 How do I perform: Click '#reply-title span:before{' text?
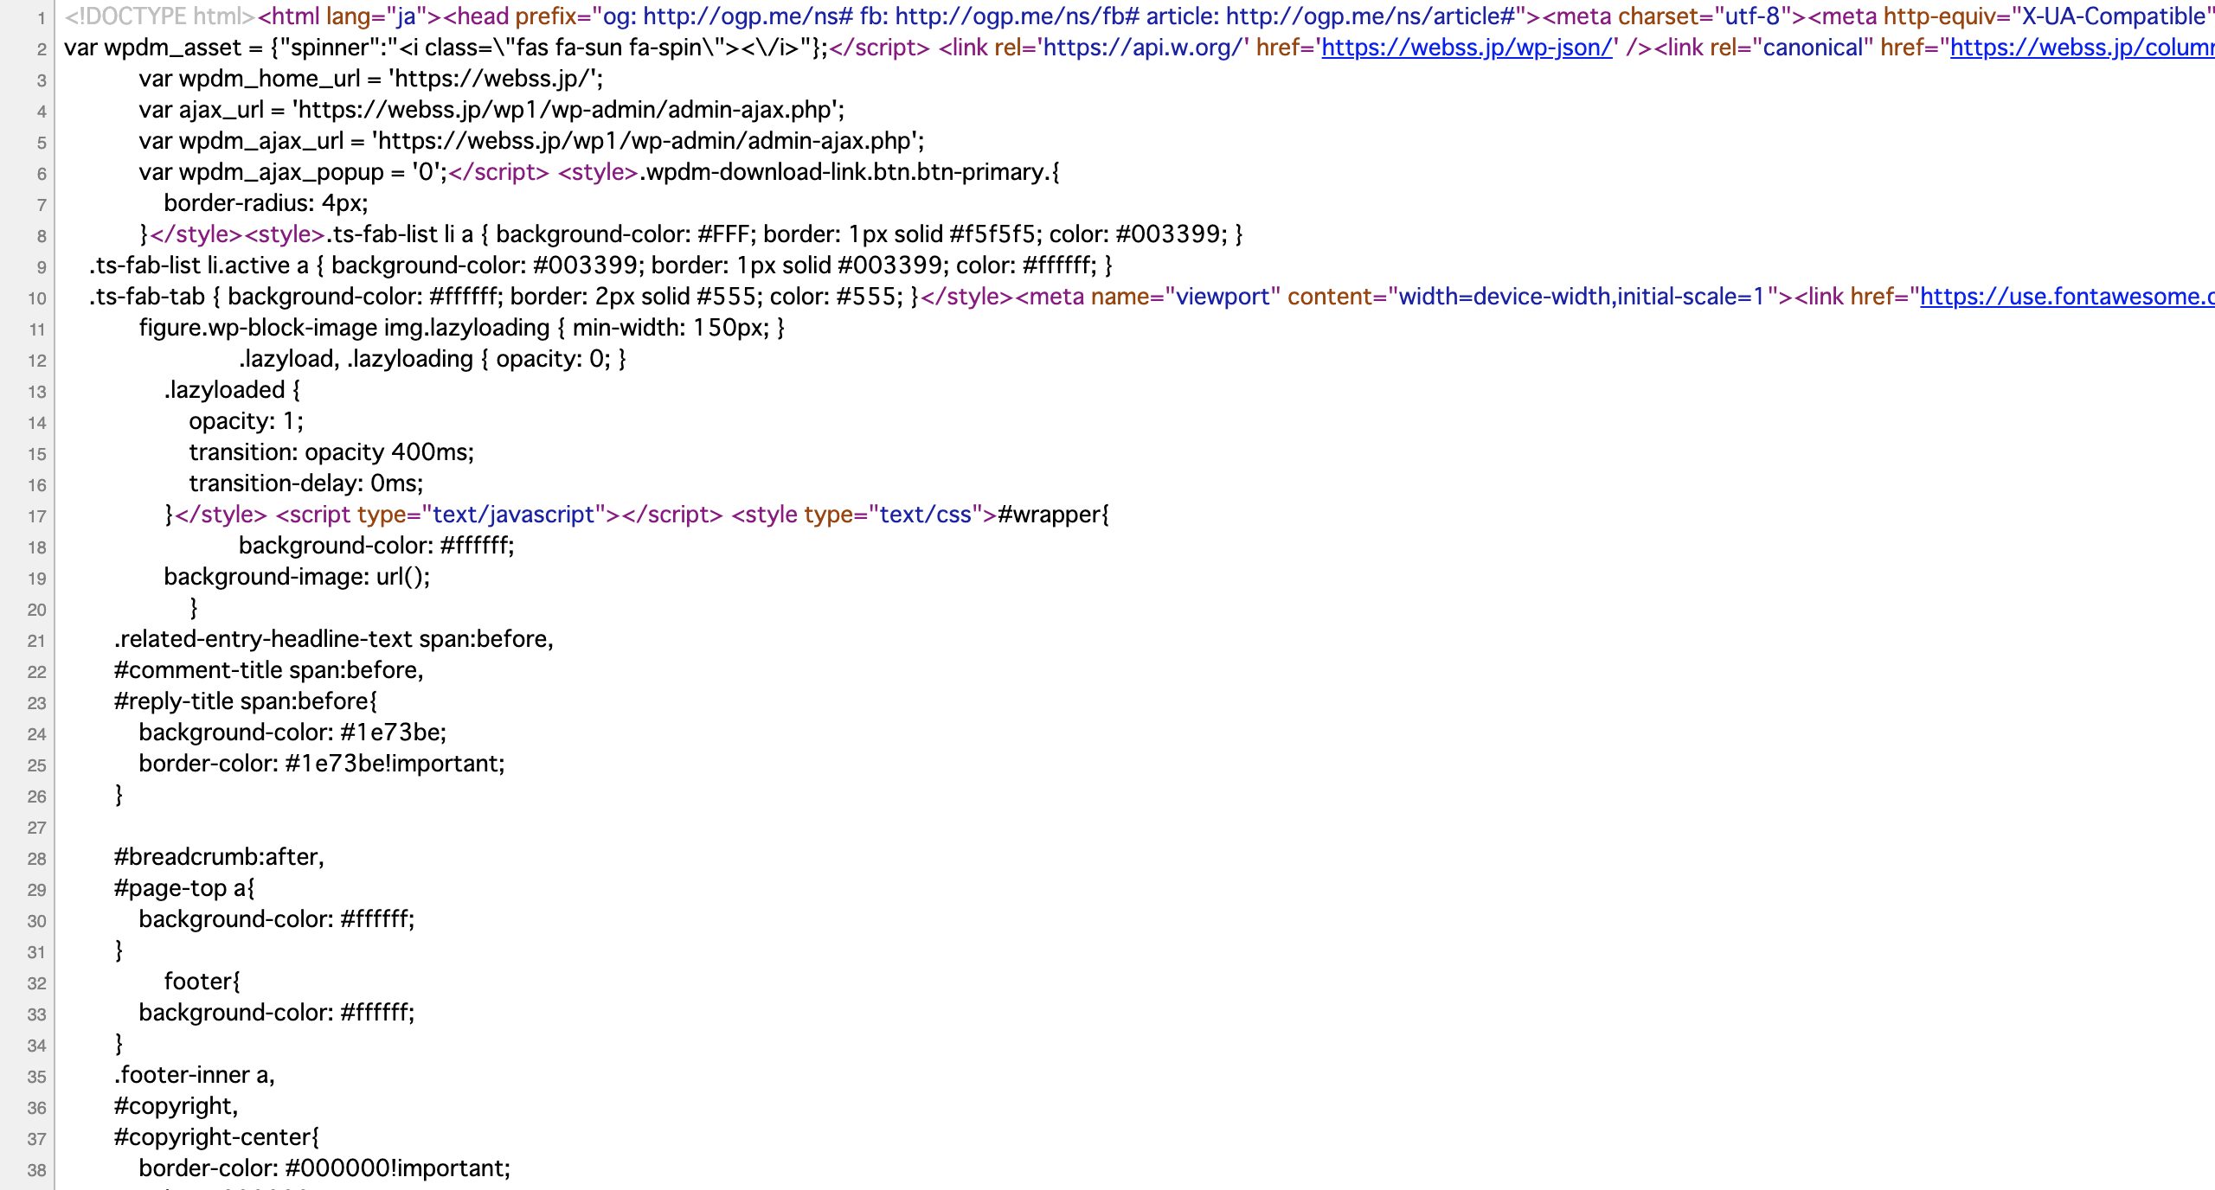pyautogui.click(x=245, y=701)
